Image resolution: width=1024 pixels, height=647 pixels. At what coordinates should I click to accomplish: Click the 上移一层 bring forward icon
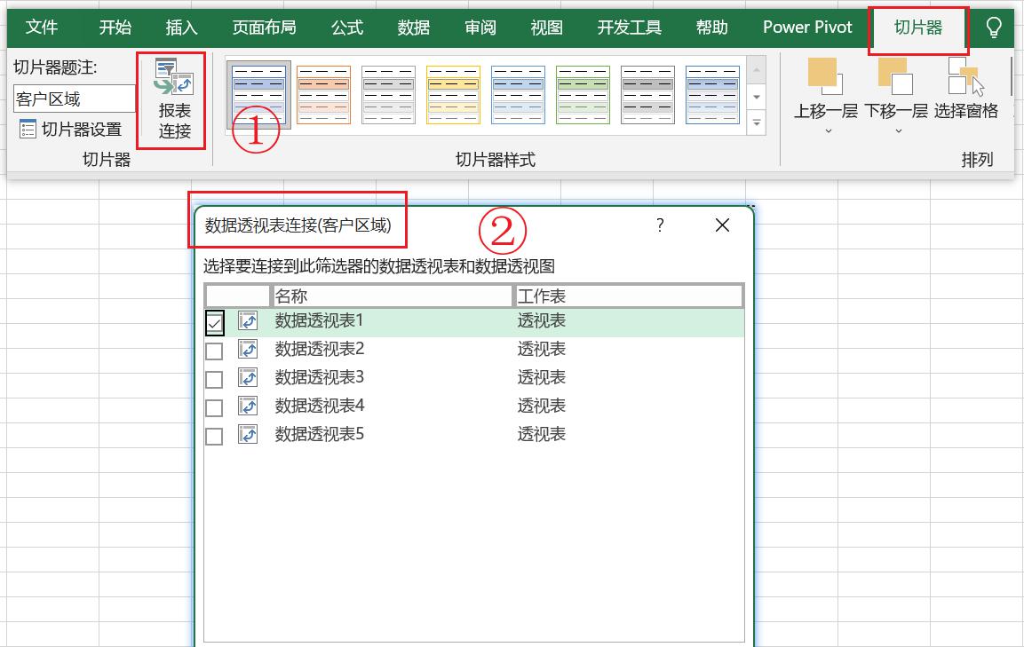pyautogui.click(x=825, y=75)
